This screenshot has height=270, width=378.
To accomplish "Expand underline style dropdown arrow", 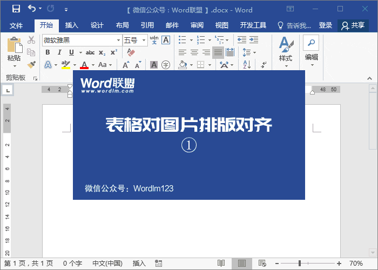I will [80, 52].
